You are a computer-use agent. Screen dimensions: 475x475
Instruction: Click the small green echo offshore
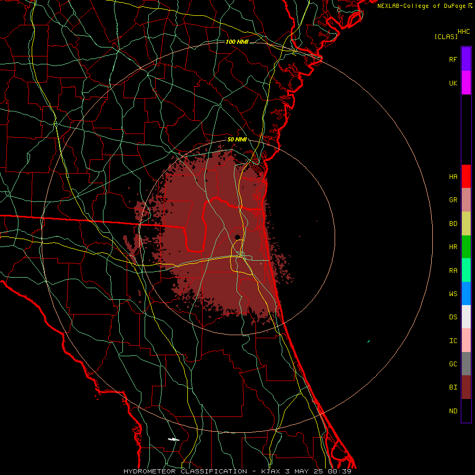point(369,341)
